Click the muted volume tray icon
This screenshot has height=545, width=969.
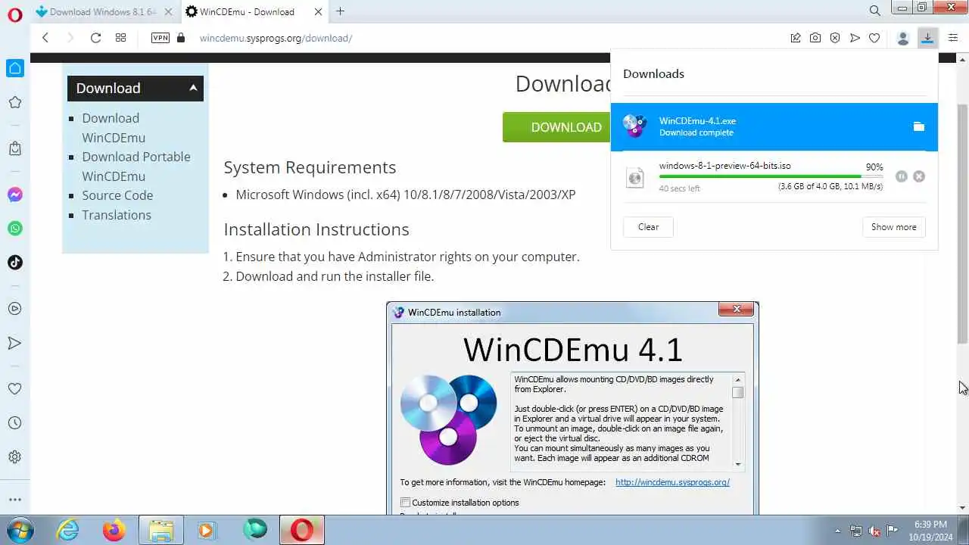[x=874, y=531]
